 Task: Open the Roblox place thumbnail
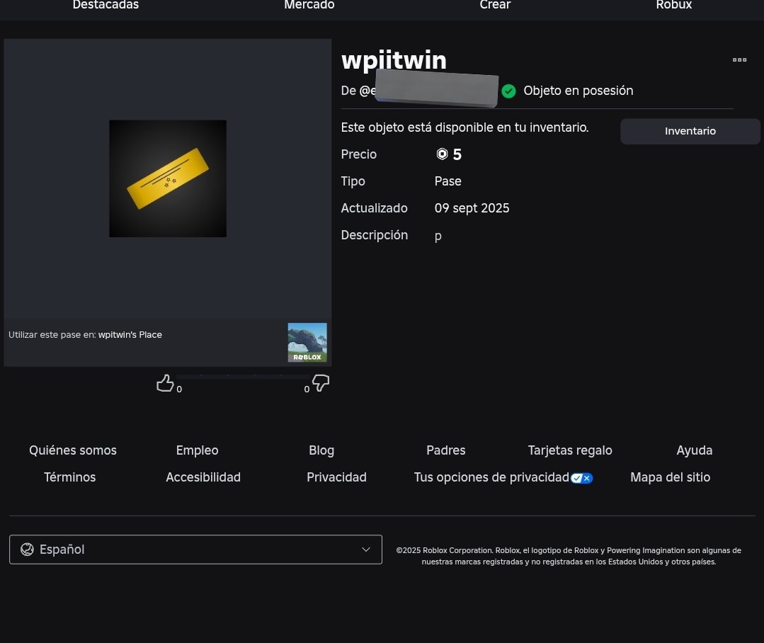click(x=307, y=343)
